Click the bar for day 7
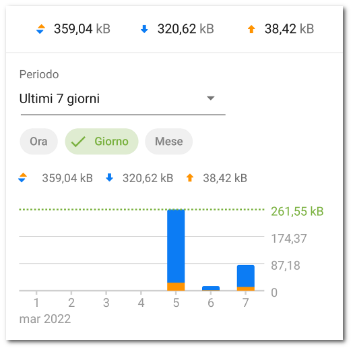This screenshot has height=350, width=353. 246,278
